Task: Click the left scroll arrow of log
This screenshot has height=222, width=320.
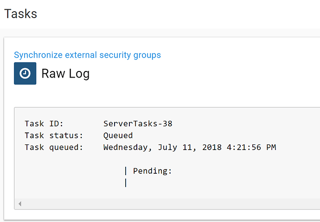Action: [20, 204]
